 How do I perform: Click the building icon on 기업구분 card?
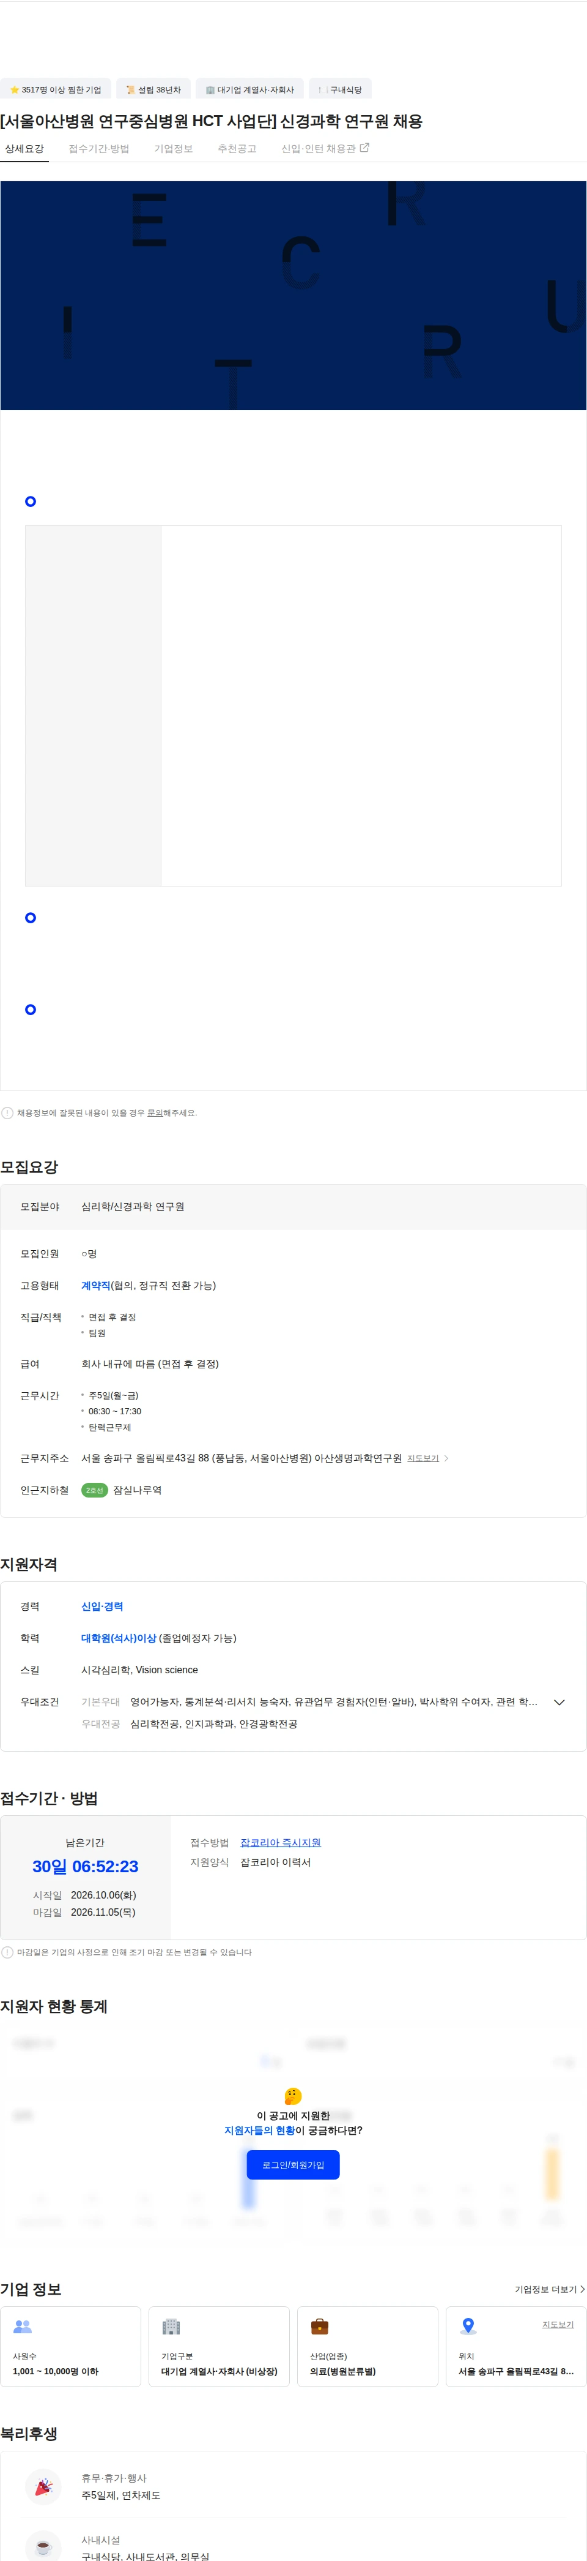pos(171,2327)
